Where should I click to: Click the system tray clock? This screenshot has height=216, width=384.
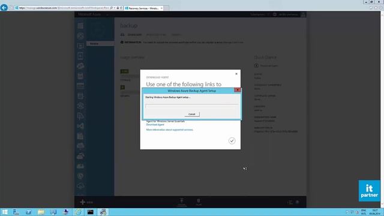coord(375,212)
